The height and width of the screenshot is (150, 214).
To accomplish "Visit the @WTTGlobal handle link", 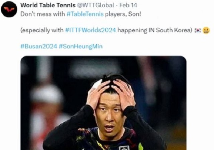I will pyautogui.click(x=96, y=5).
